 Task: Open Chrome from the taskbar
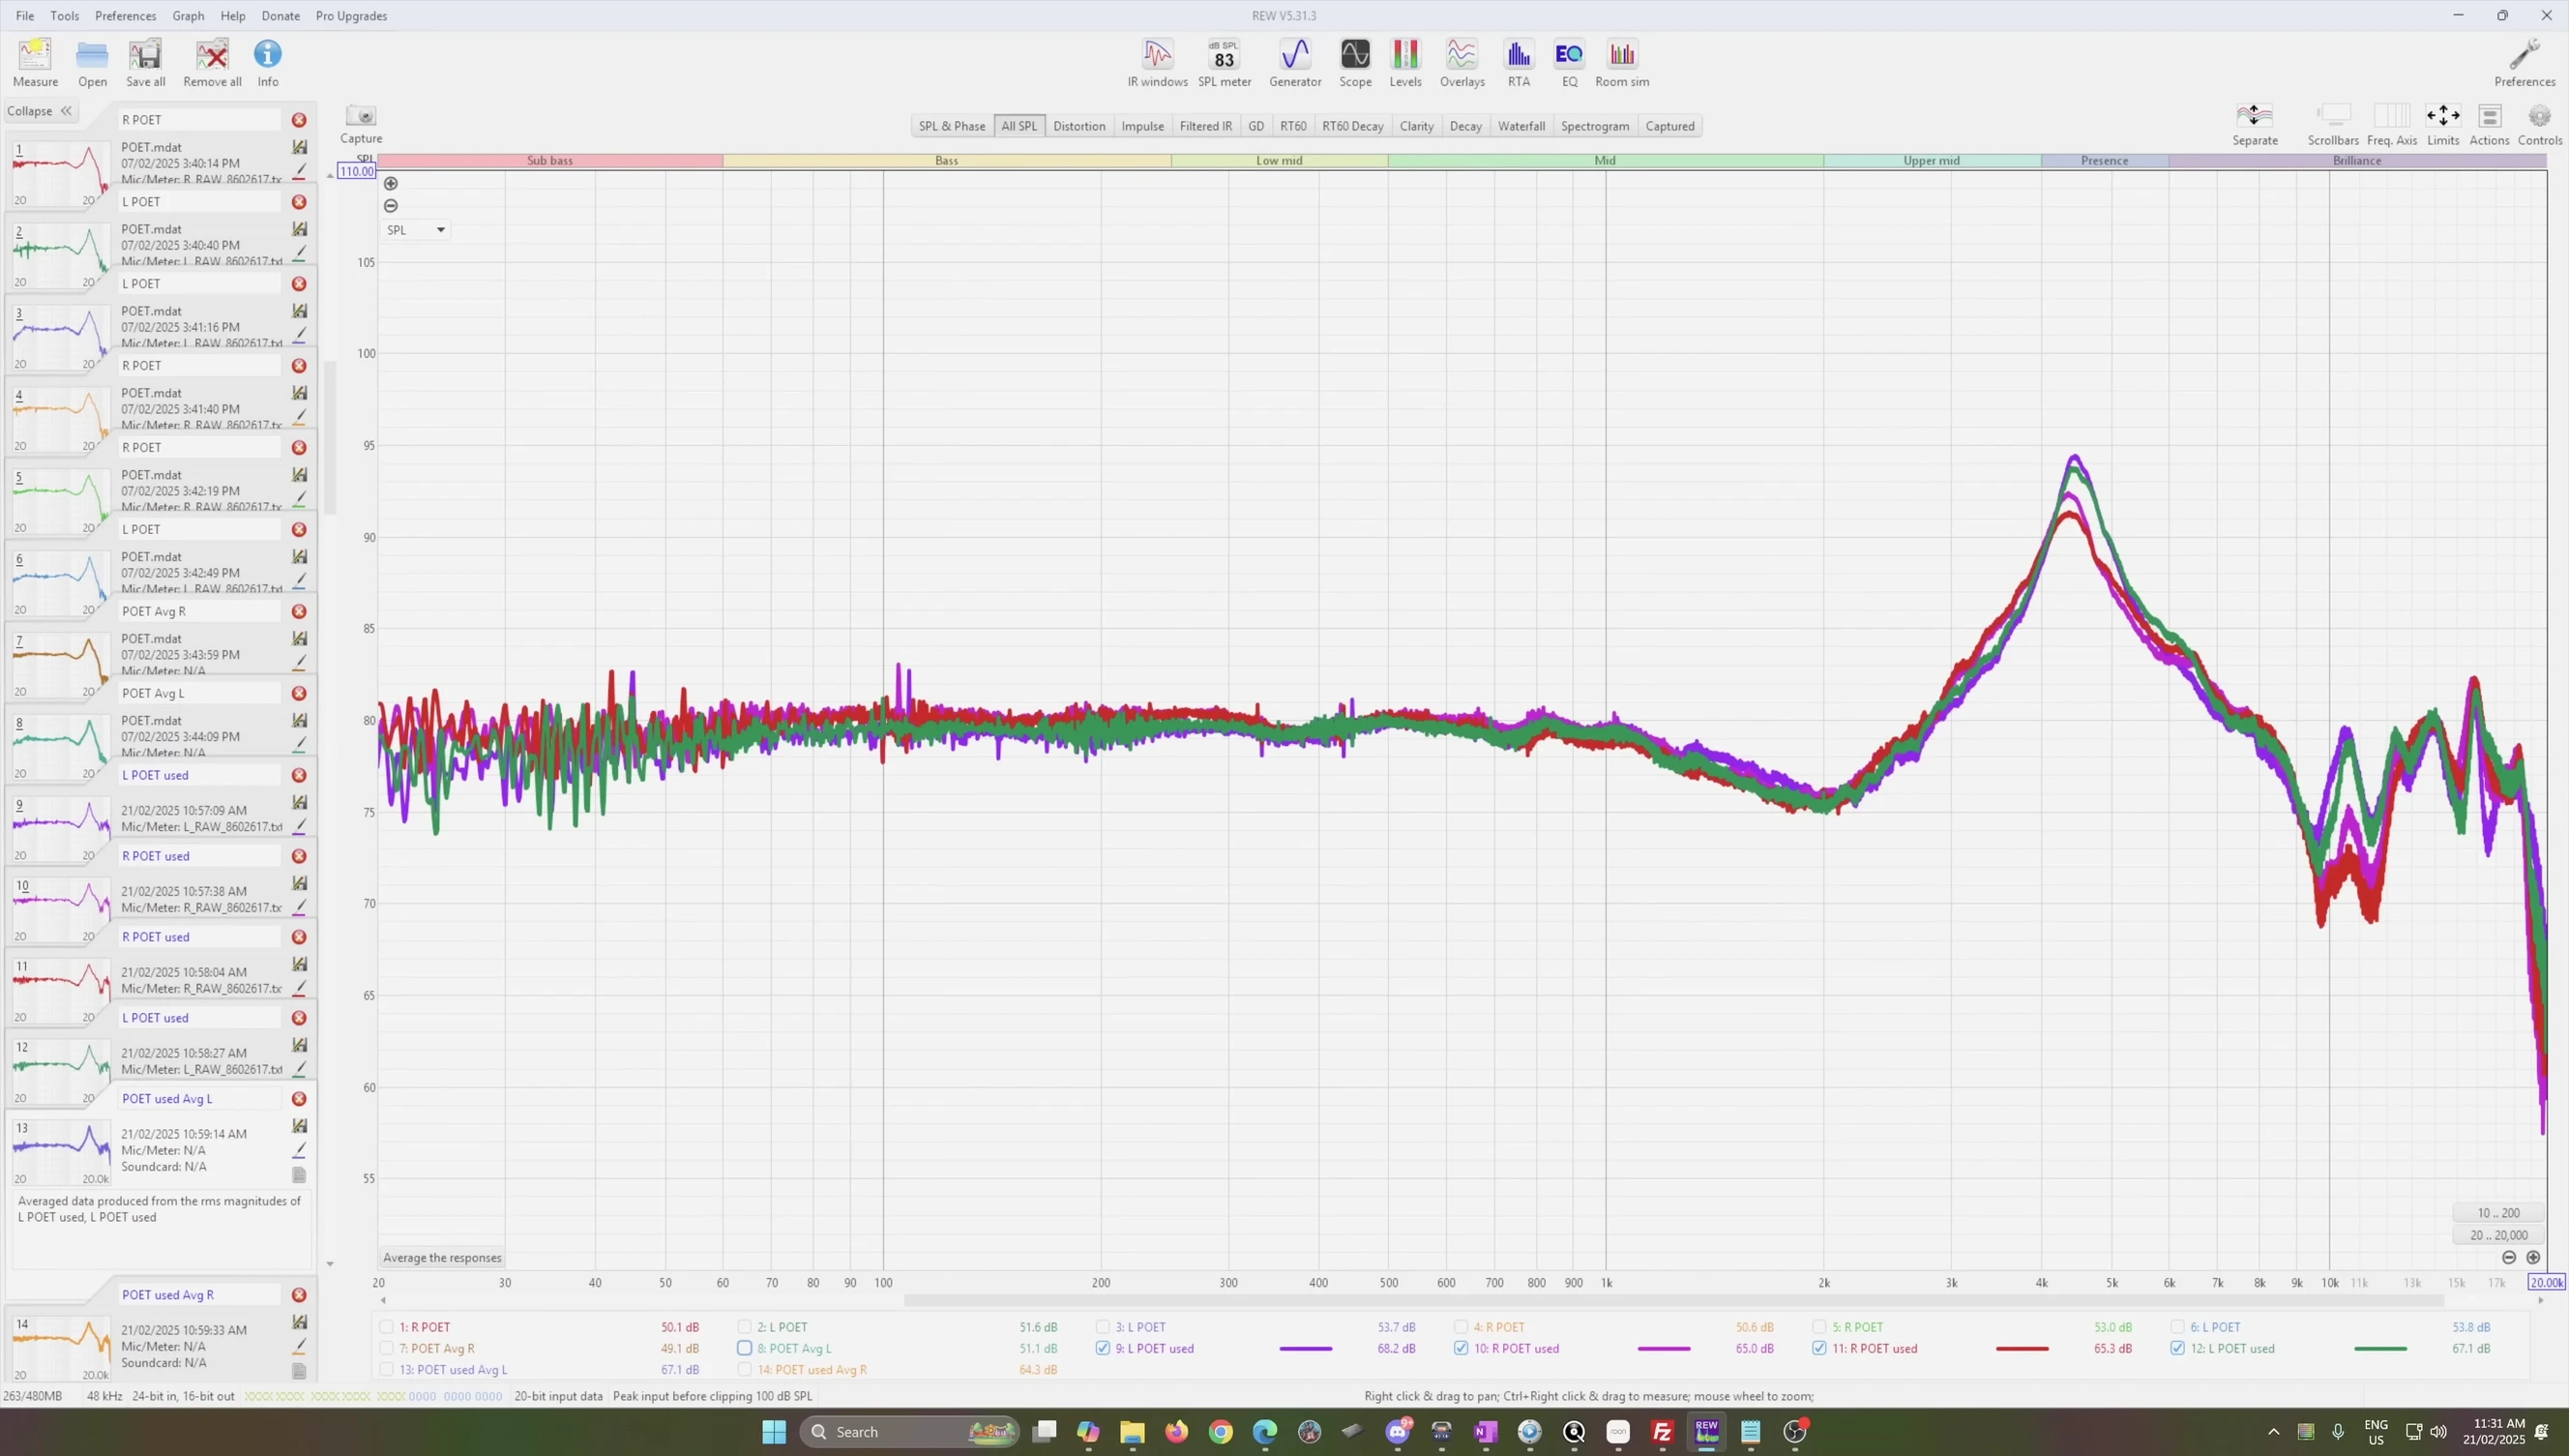[1221, 1432]
